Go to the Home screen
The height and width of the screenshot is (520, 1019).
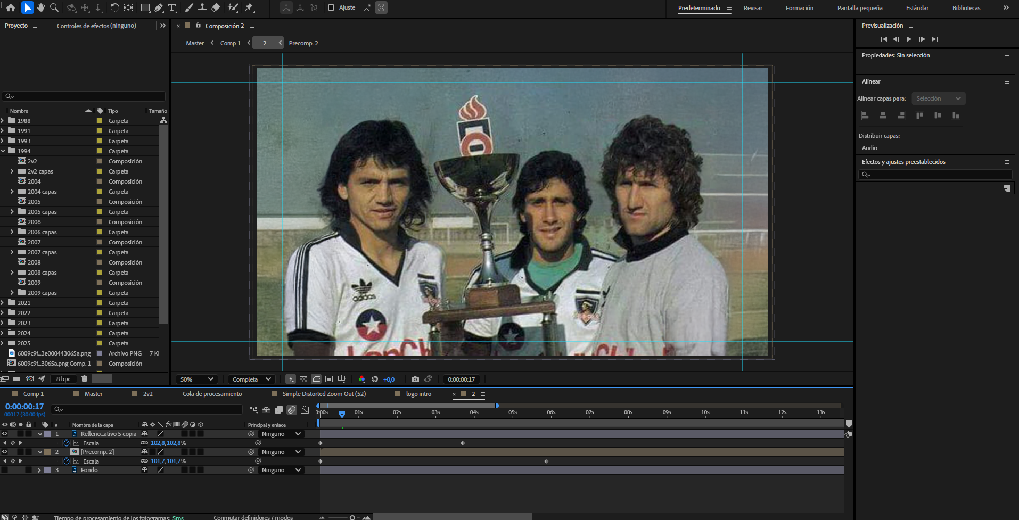[11, 7]
